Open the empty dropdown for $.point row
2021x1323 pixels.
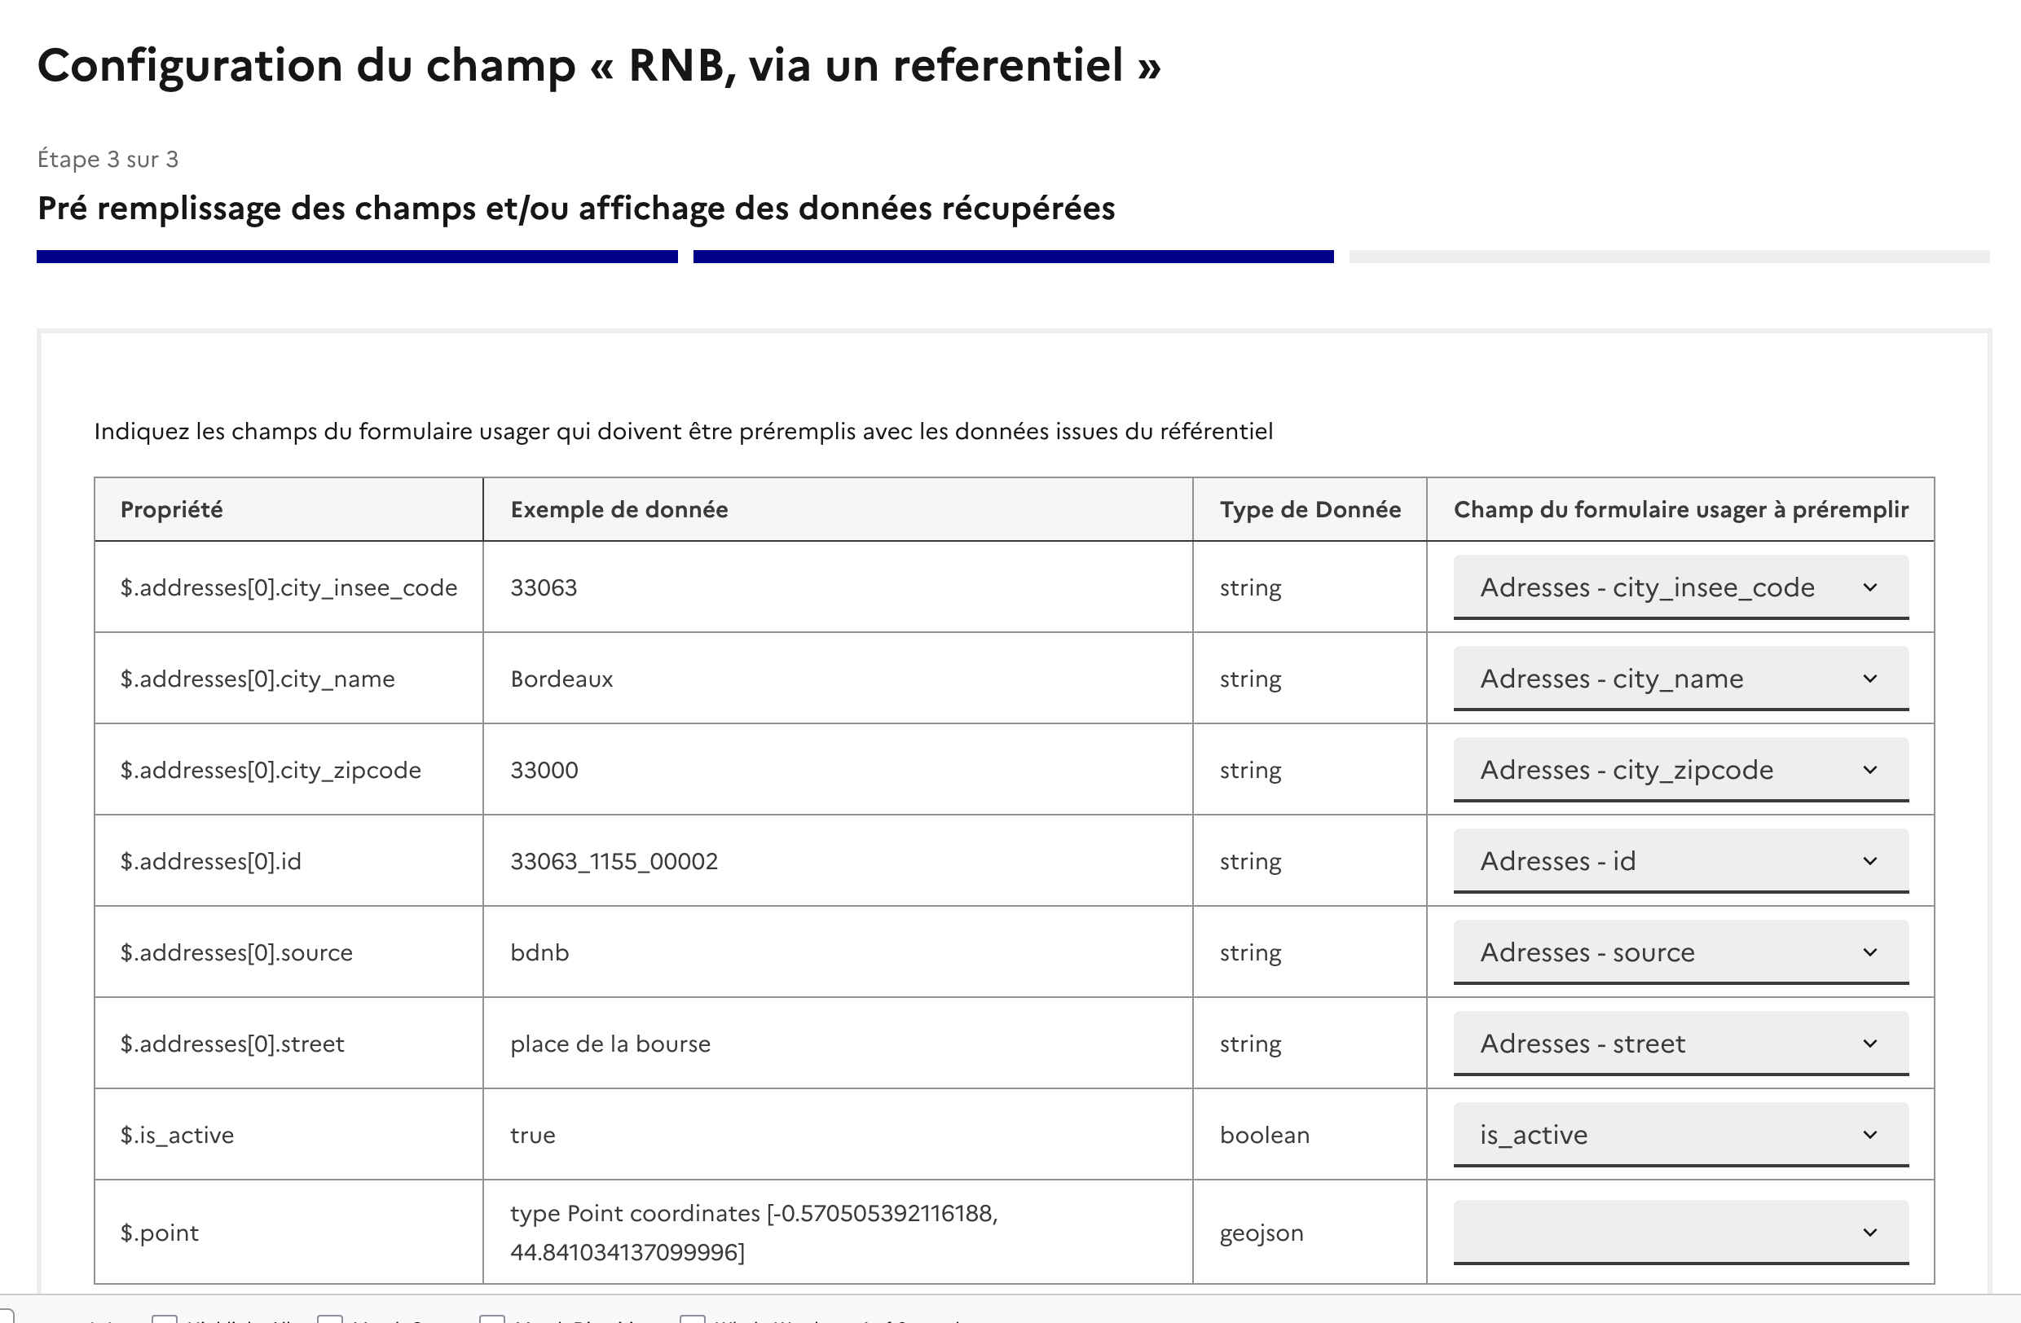coord(1680,1233)
